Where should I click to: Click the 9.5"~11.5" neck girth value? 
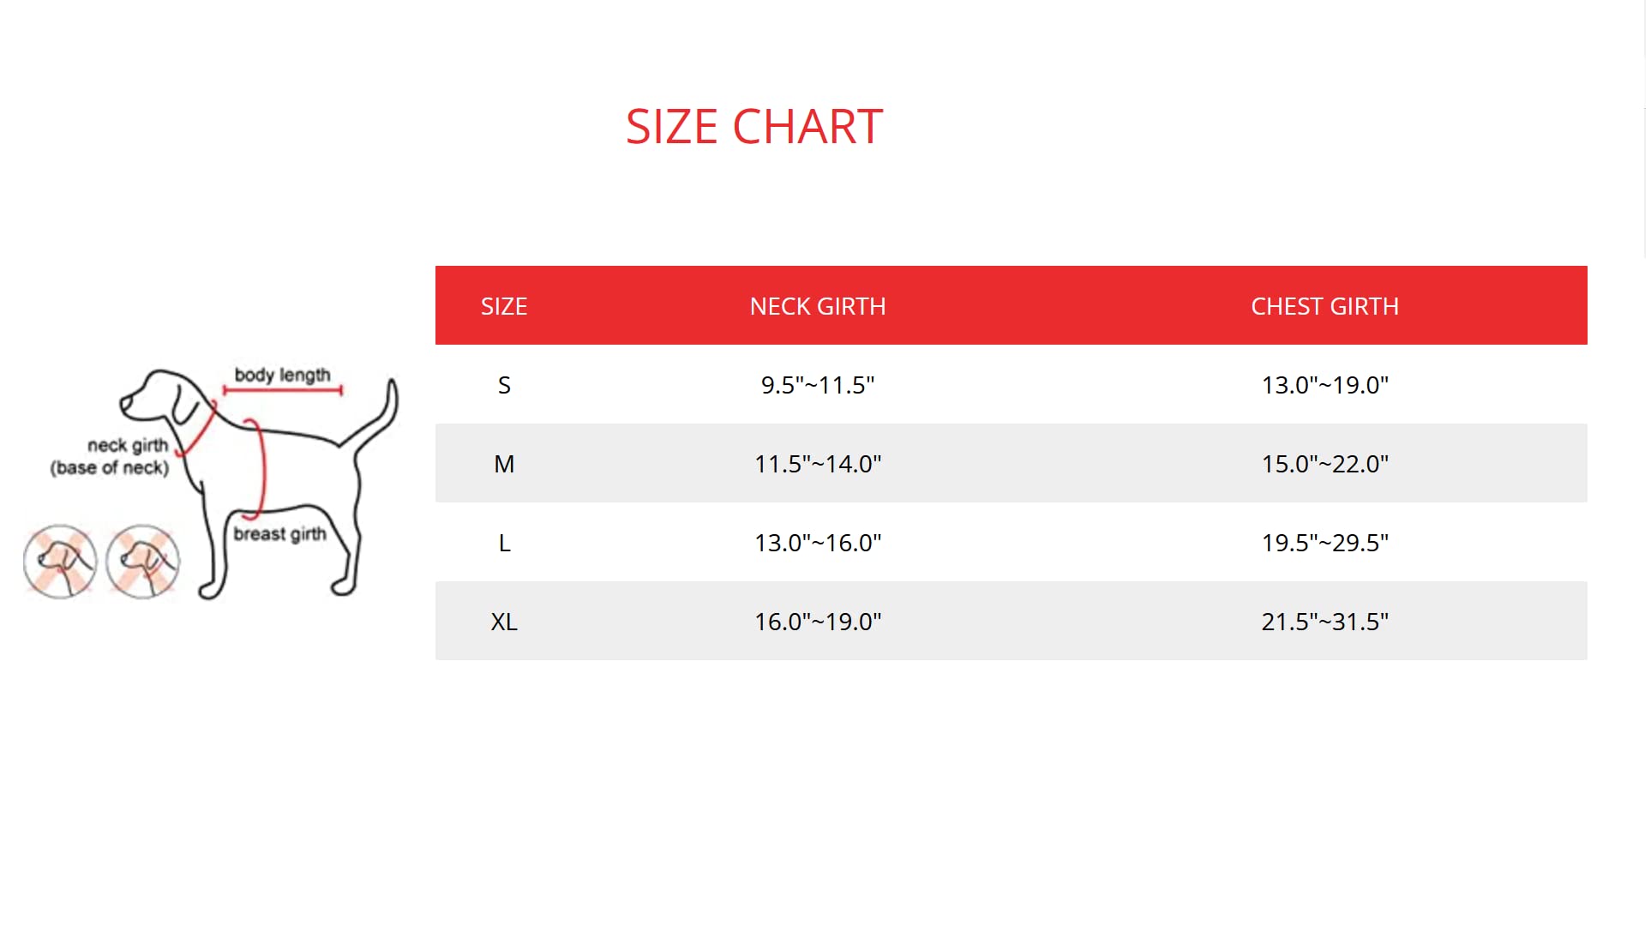(818, 385)
